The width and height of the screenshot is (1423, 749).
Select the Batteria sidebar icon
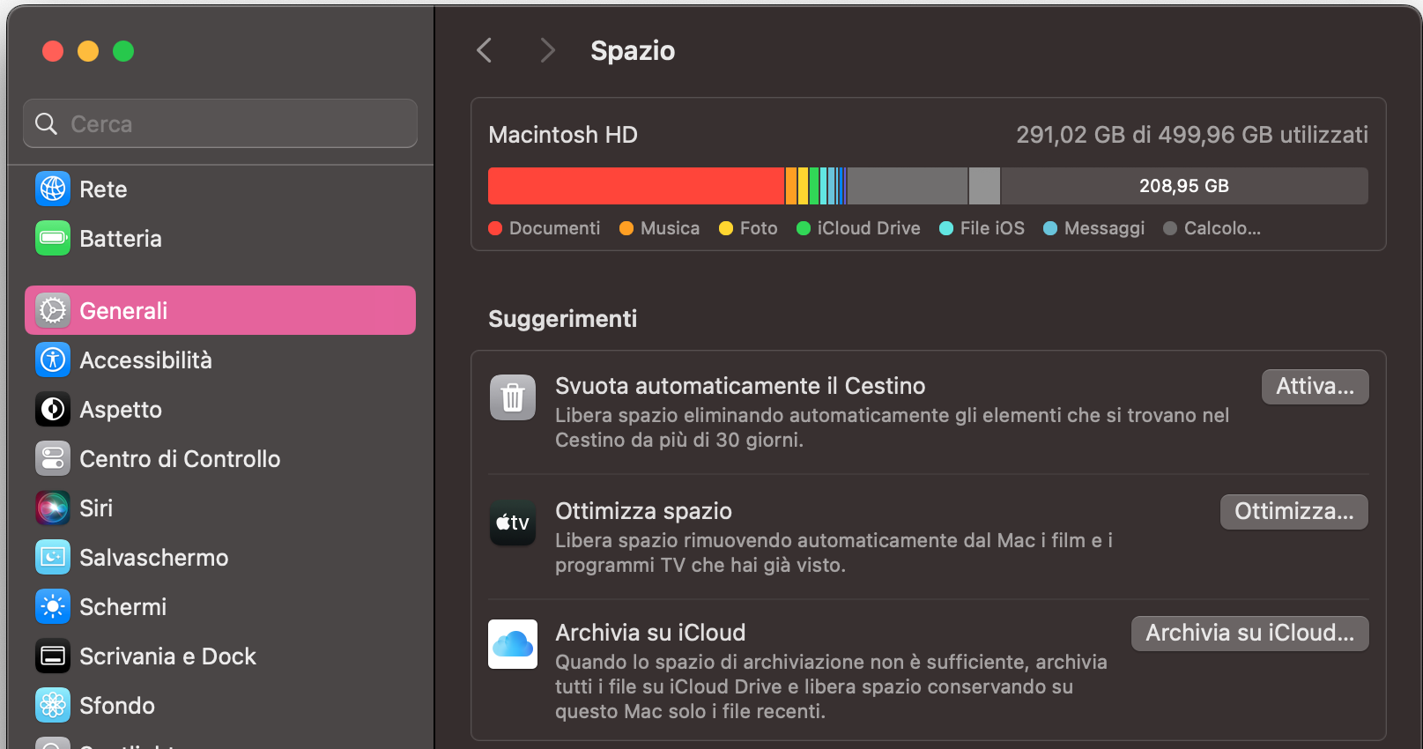tap(52, 238)
